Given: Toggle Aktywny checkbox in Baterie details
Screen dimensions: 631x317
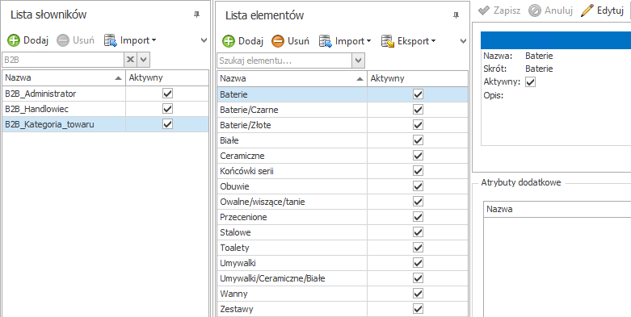Looking at the screenshot, I should (x=531, y=82).
